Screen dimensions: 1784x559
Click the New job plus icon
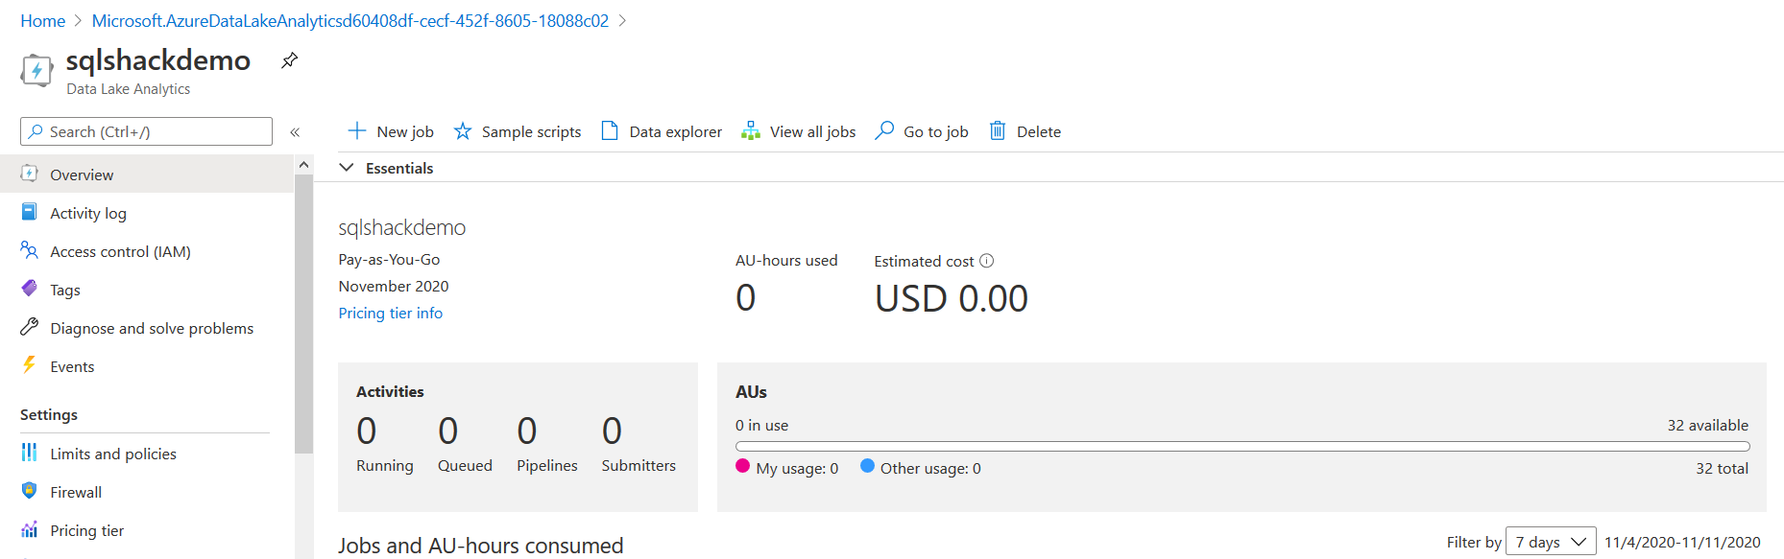point(357,130)
